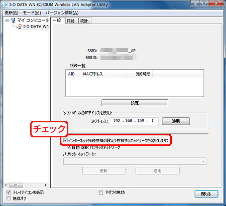Enable the 無線オフ checkbox
This screenshot has width=226, height=206.
click(9, 198)
